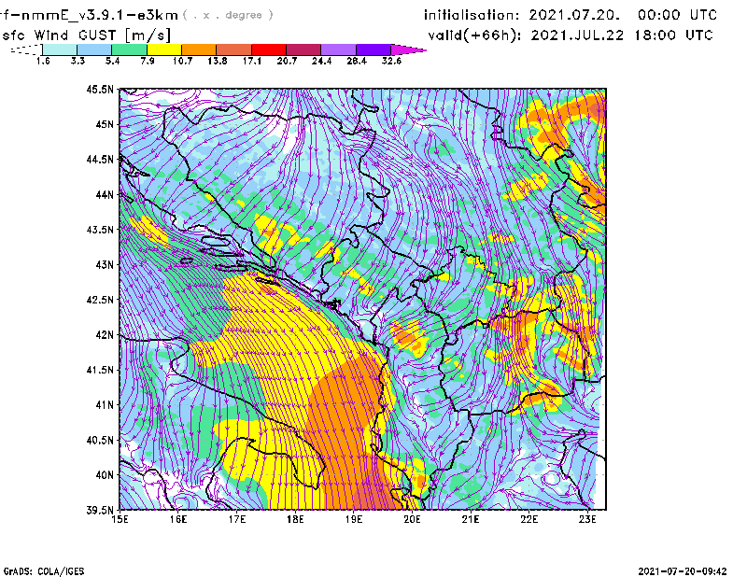Image resolution: width=747 pixels, height=577 pixels.
Task: Click the legend value '10.7'
Action: click(x=182, y=61)
